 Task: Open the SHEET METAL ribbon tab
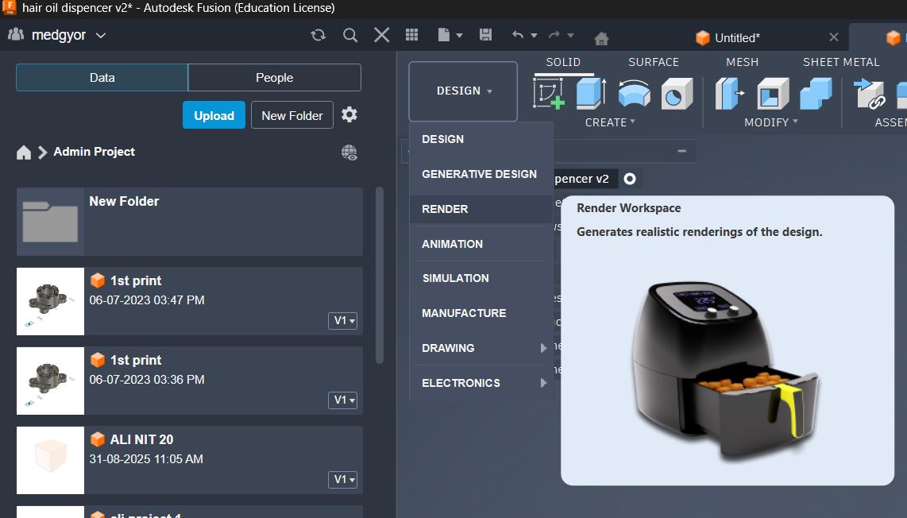841,62
